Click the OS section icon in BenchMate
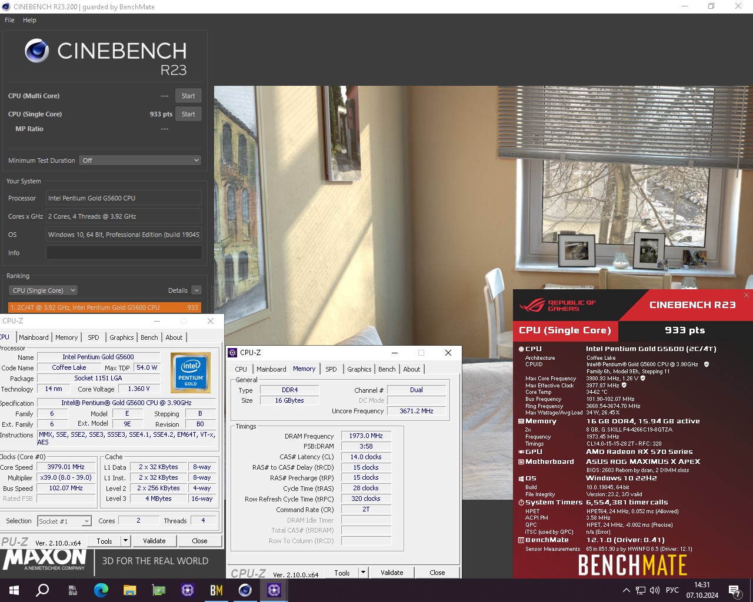Viewport: 753px width, 602px height. [x=521, y=479]
